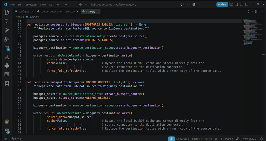
Task: Switch to the source_destination_setup.py tab
Action: point(57,11)
